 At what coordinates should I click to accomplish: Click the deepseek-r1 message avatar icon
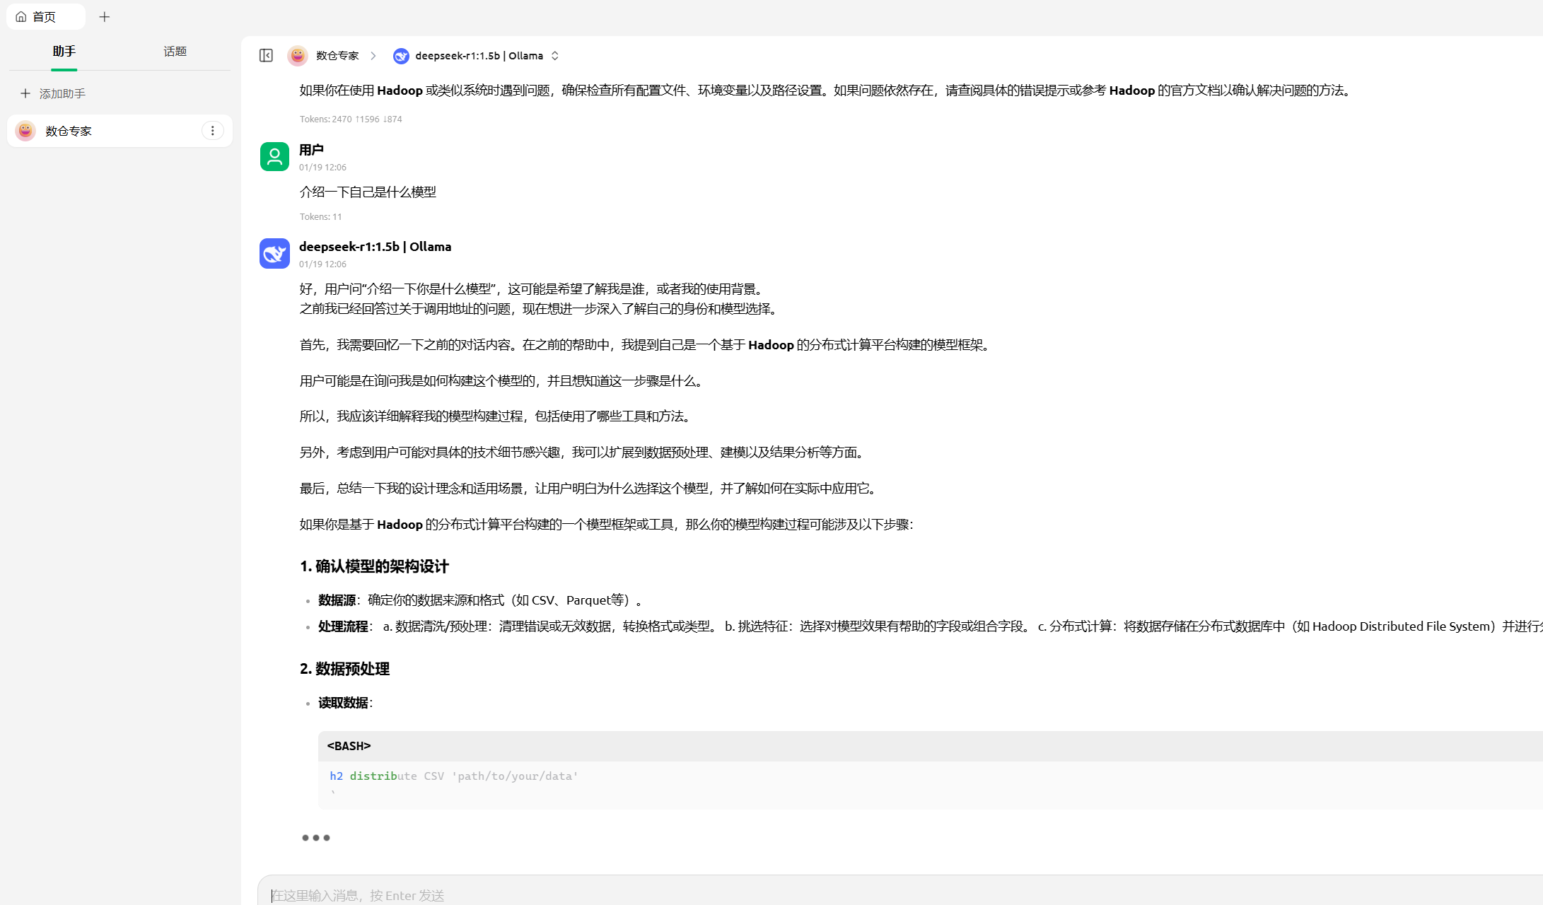pyautogui.click(x=274, y=253)
